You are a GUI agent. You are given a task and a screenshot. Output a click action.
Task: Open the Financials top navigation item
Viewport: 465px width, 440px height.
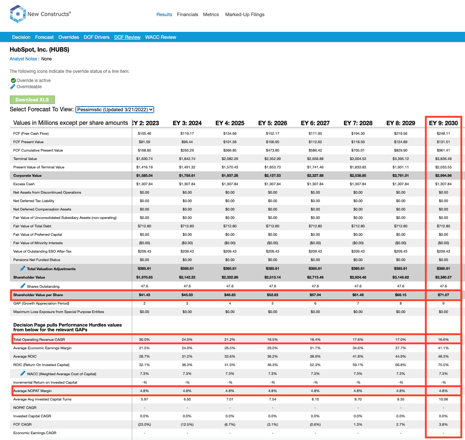187,15
